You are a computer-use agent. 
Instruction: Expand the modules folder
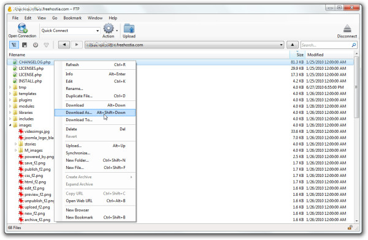tap(10, 106)
